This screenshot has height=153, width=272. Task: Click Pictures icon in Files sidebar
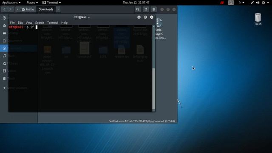point(4,63)
